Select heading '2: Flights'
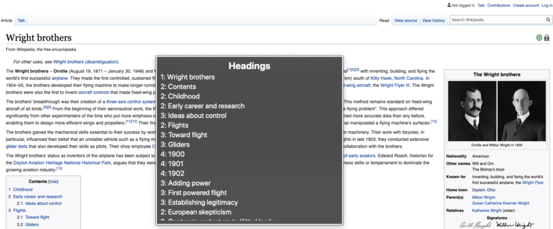 174,125
